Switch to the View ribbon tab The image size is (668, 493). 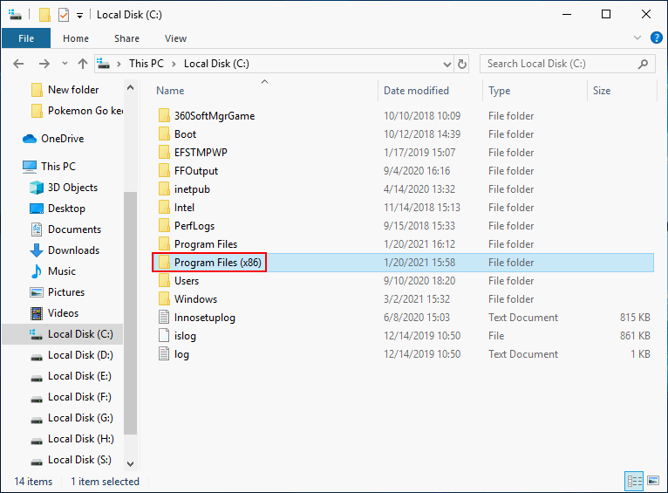(175, 38)
